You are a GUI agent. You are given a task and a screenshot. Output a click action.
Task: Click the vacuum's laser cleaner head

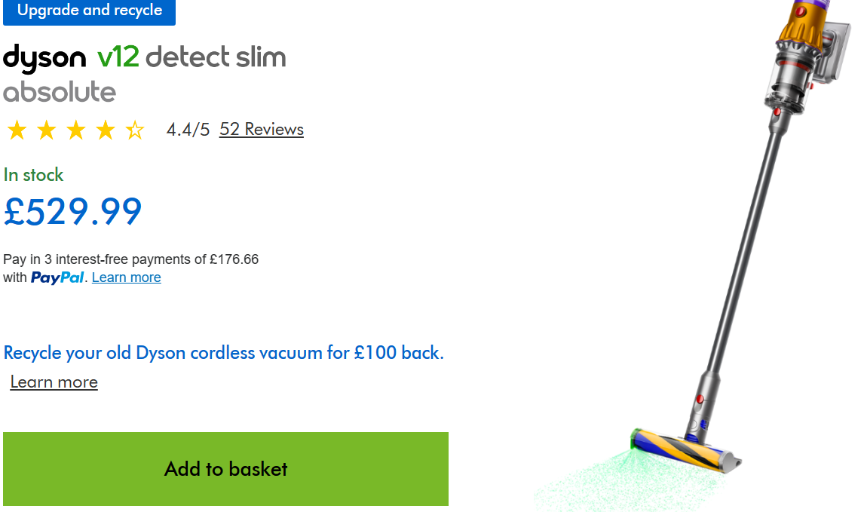685,451
